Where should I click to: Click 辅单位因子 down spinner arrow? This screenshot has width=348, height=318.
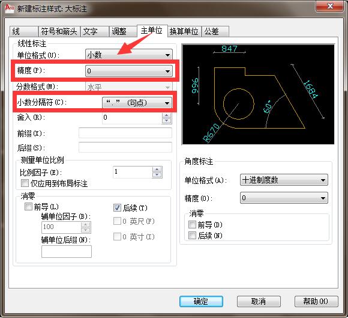(86, 230)
